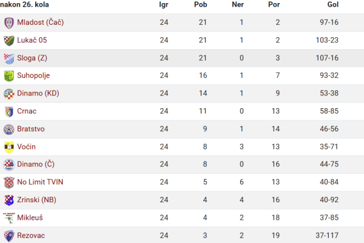Click the Voćin yellow crest icon

click(x=9, y=147)
